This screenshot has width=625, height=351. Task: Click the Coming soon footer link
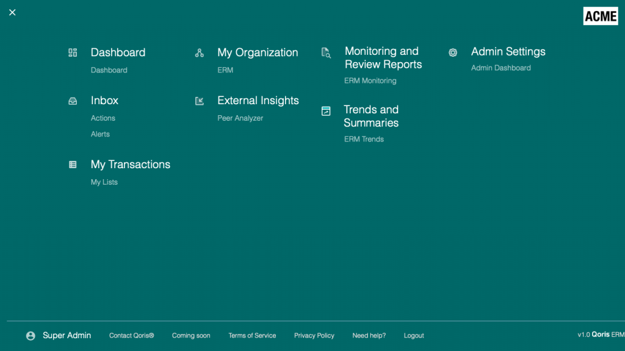(191, 336)
